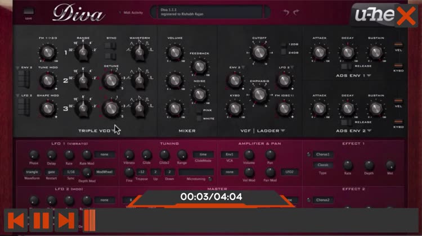Click the save button icon
Viewport: 422px width, 236px height.
[x=28, y=11]
